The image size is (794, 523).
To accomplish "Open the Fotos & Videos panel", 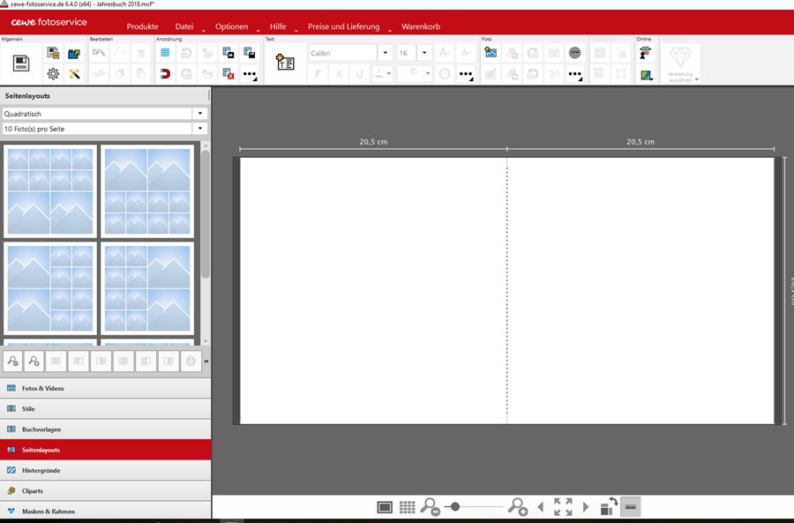I will click(42, 388).
